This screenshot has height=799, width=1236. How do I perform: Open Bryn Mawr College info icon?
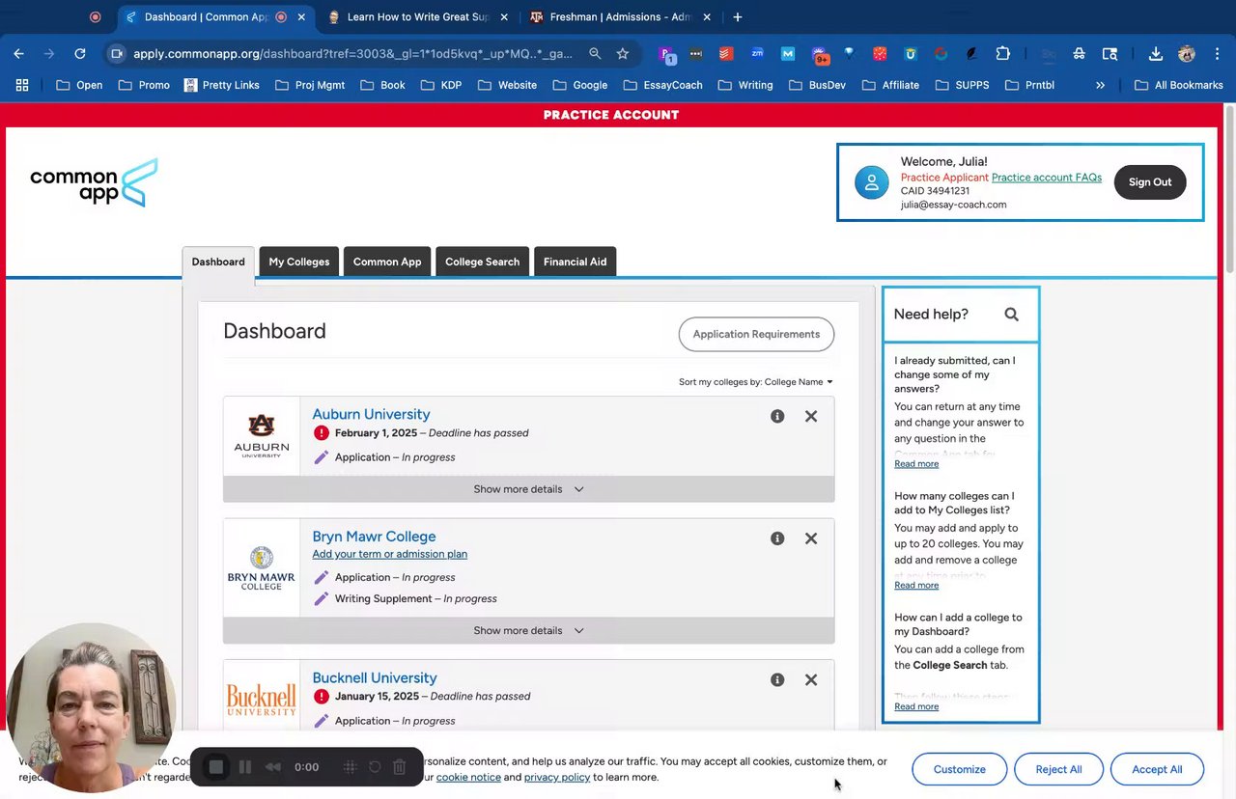coord(777,538)
